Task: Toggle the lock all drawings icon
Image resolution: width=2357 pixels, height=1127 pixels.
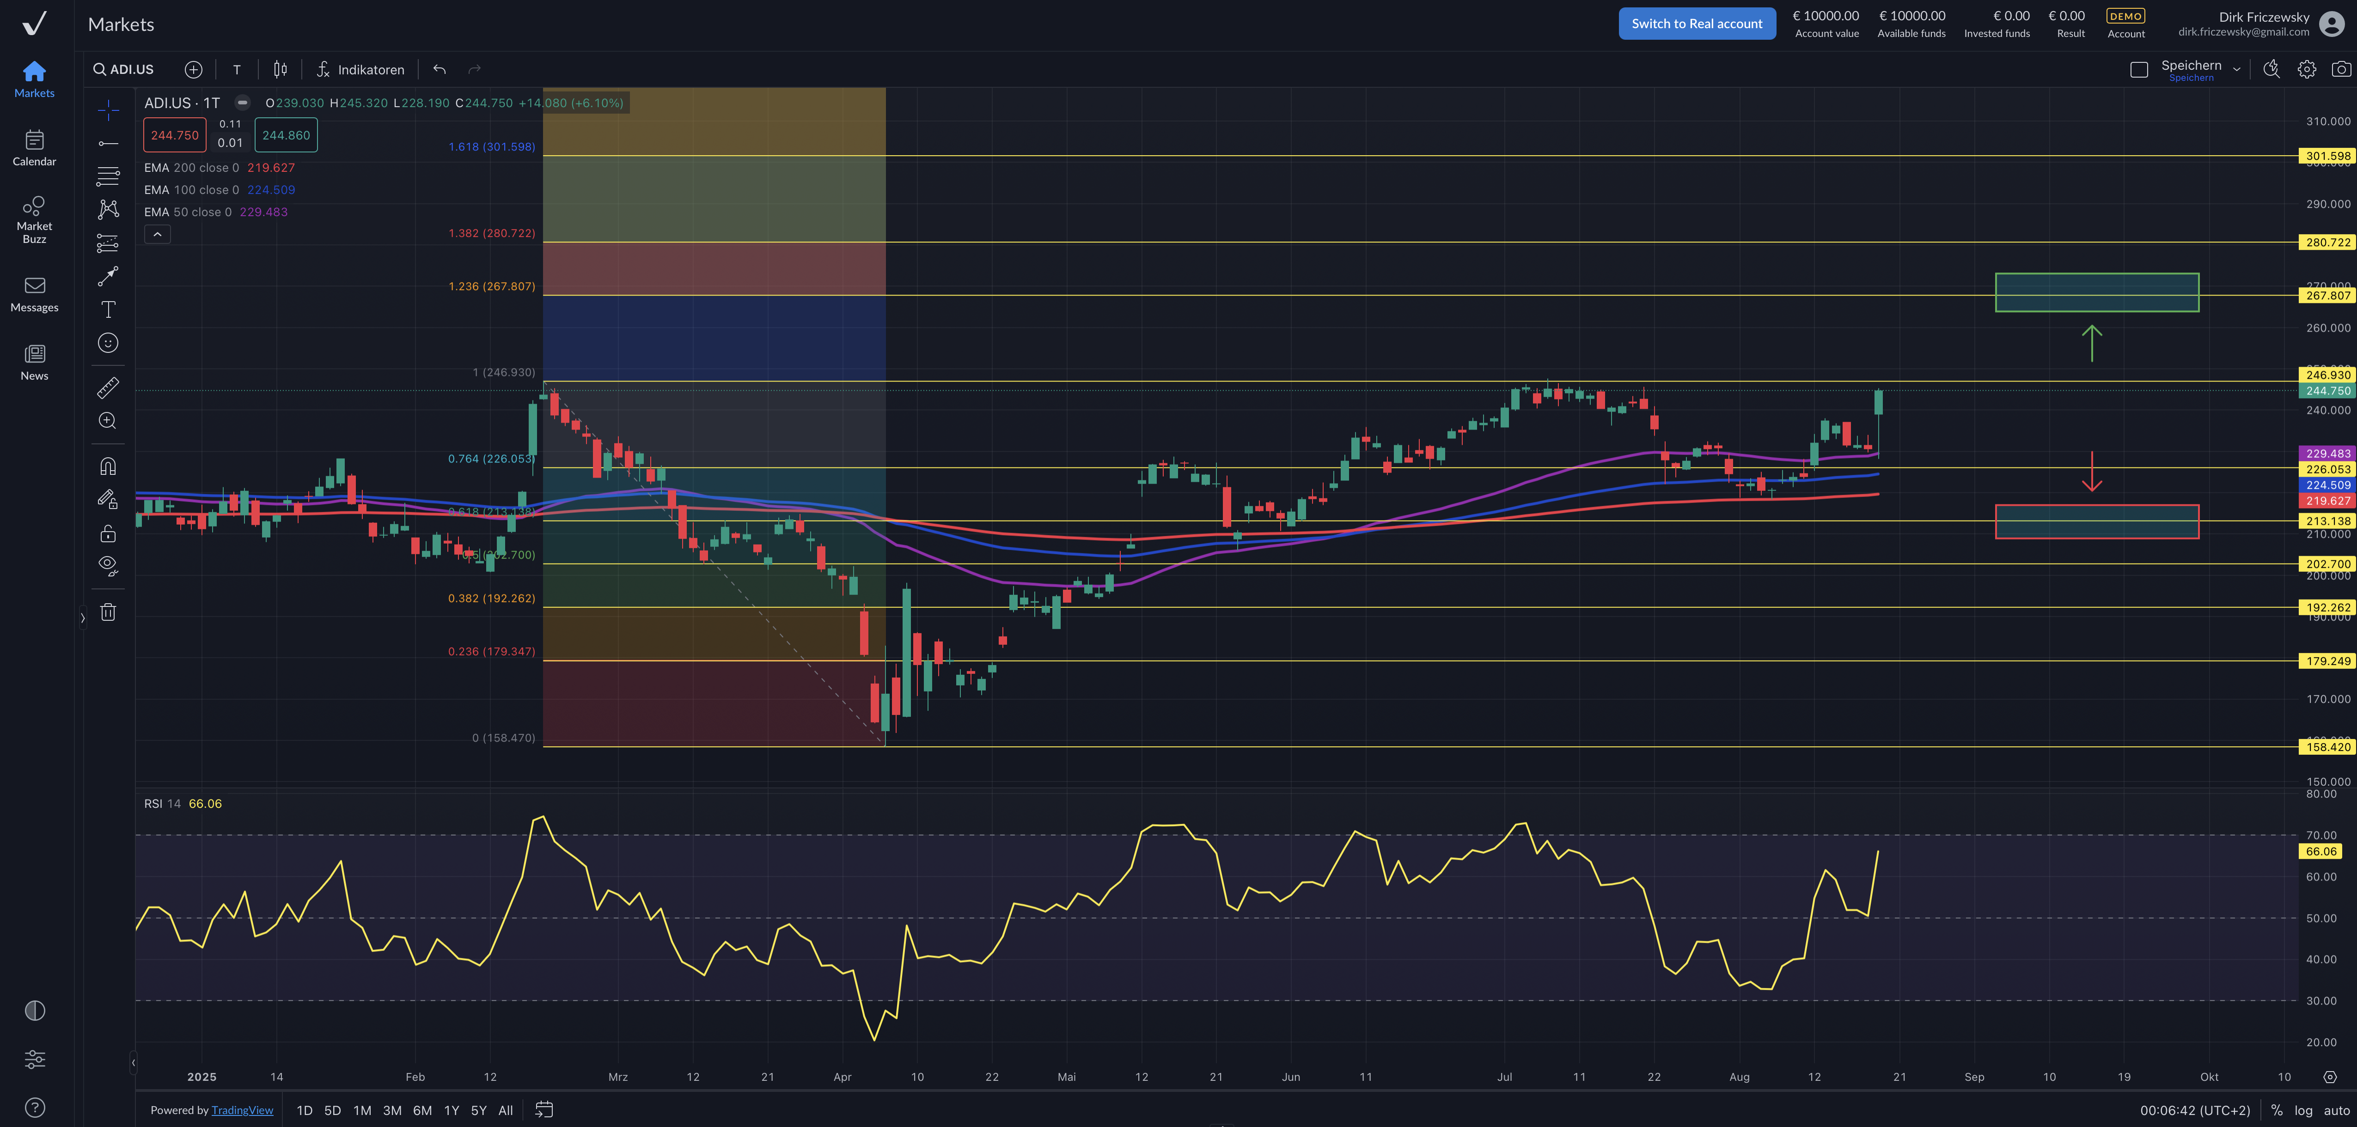Action: (108, 533)
